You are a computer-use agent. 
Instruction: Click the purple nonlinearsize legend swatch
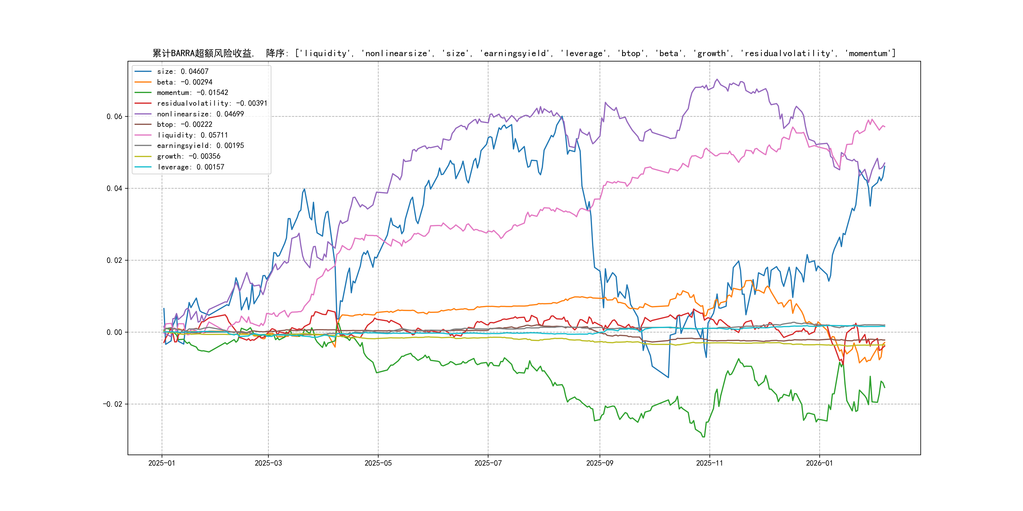143,114
